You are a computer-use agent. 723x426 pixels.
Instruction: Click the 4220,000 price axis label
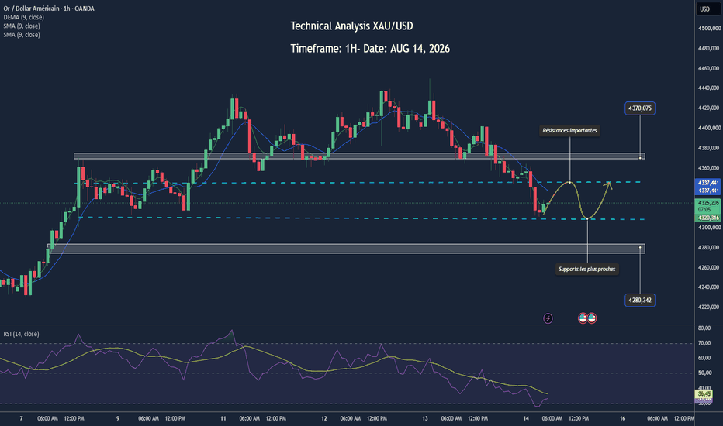[709, 307]
